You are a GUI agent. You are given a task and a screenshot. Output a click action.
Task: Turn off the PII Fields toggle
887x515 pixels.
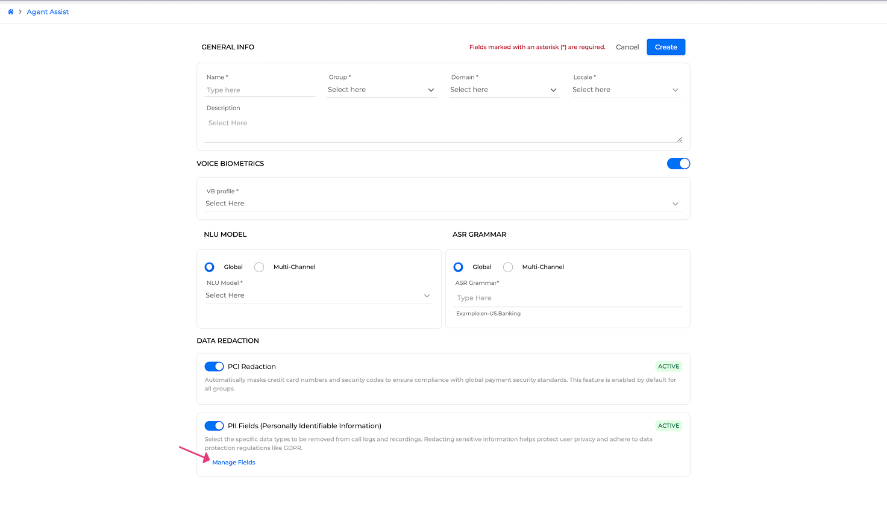[214, 426]
